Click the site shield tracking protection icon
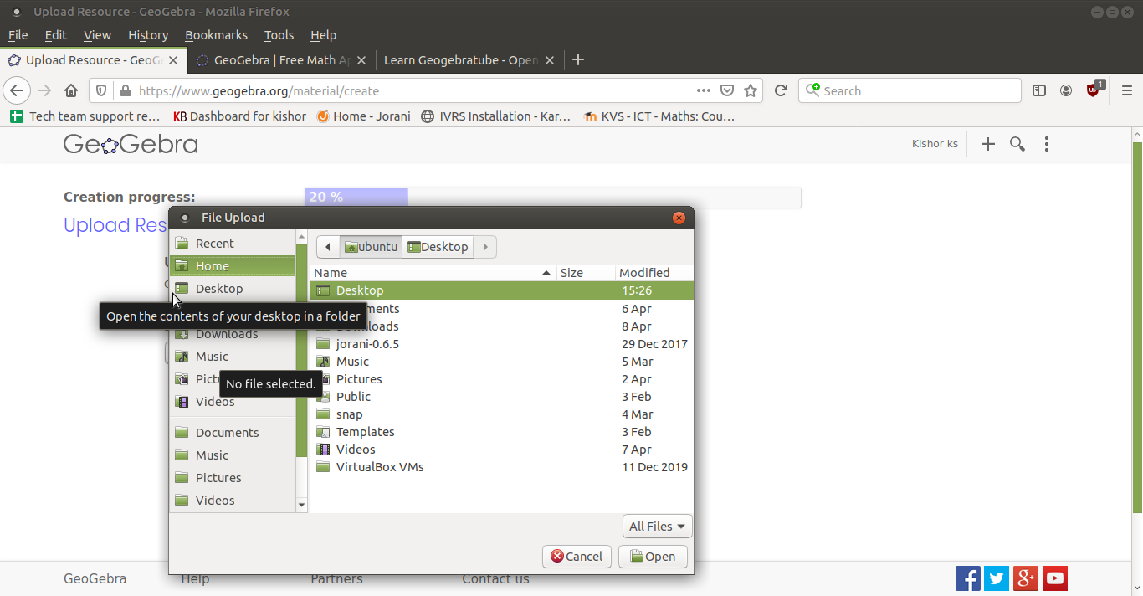1143x596 pixels. pos(101,90)
